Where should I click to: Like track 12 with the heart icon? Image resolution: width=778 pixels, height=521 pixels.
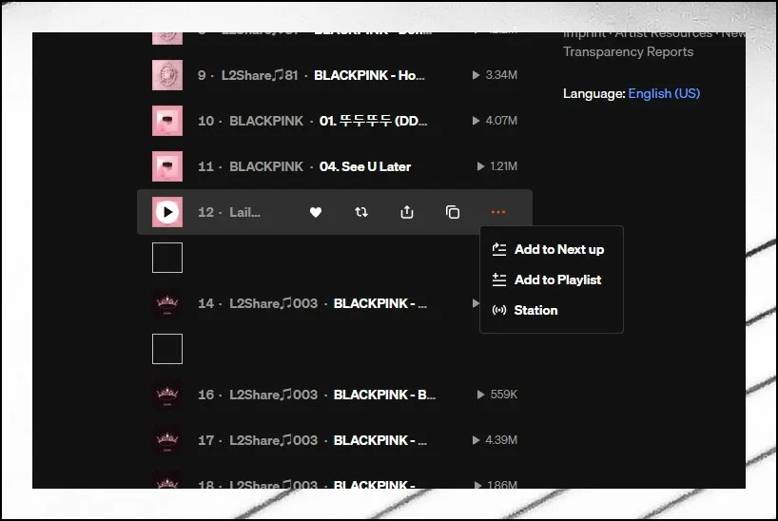point(316,212)
